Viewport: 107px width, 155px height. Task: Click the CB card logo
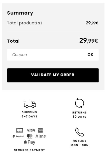(20, 130)
